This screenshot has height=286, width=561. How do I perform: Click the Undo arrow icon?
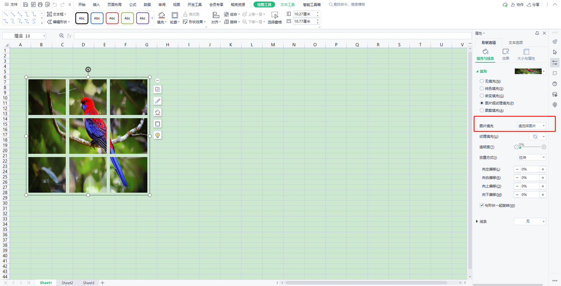pyautogui.click(x=55, y=4)
